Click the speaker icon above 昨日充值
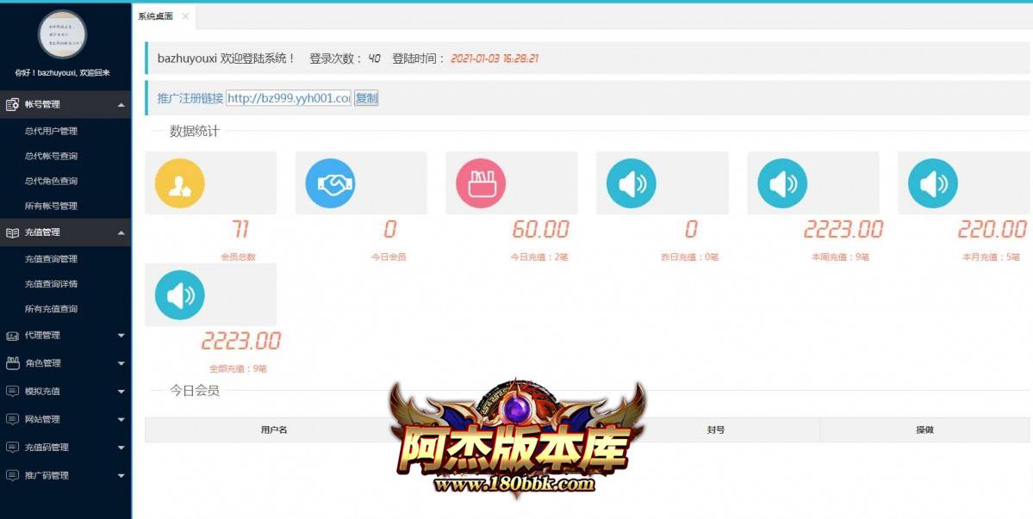This screenshot has height=519, width=1033. click(x=632, y=183)
